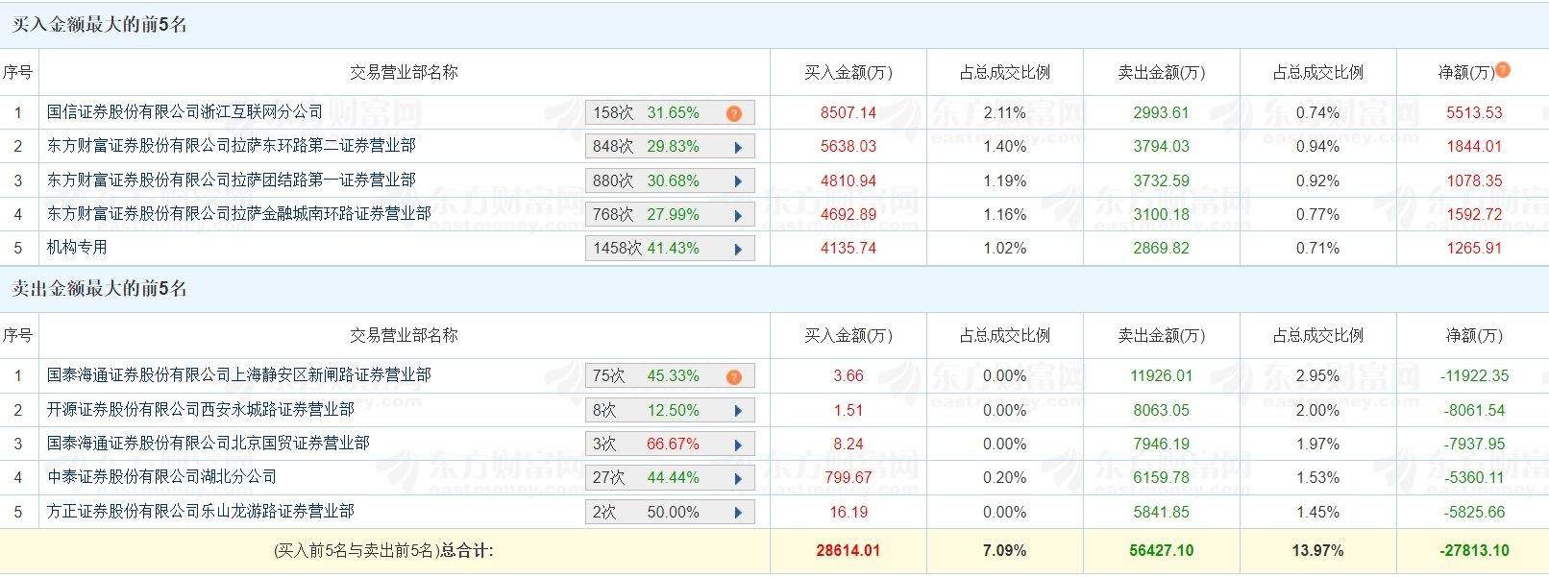Viewport: 1549px width, 577px height.
Task: Click 卖出金额(万) header in bottom table
Action: click(x=1161, y=336)
